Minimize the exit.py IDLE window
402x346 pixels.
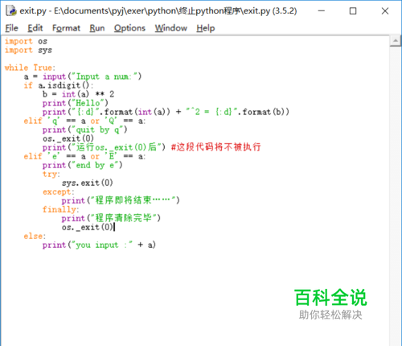point(322,11)
